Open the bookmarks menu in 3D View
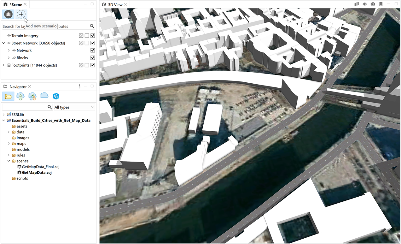This screenshot has height=244, width=401. point(381,4)
